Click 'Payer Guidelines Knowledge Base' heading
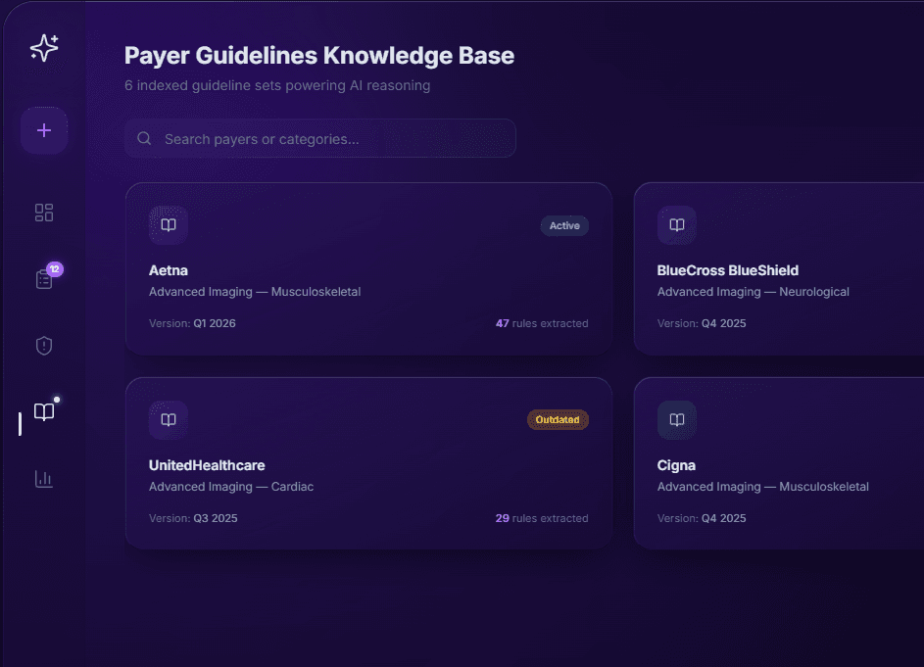Screen dimensions: 924x667 pyautogui.click(x=319, y=56)
